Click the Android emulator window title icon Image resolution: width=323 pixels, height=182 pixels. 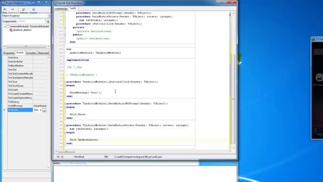point(313,39)
